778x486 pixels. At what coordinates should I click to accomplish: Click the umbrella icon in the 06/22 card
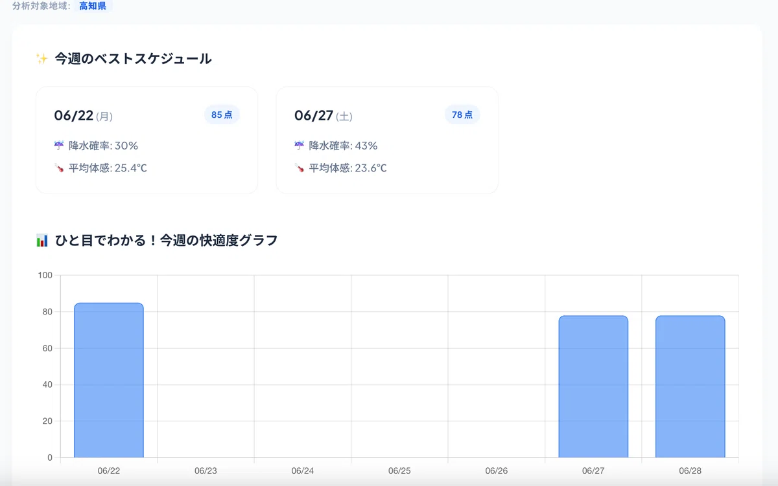click(59, 146)
